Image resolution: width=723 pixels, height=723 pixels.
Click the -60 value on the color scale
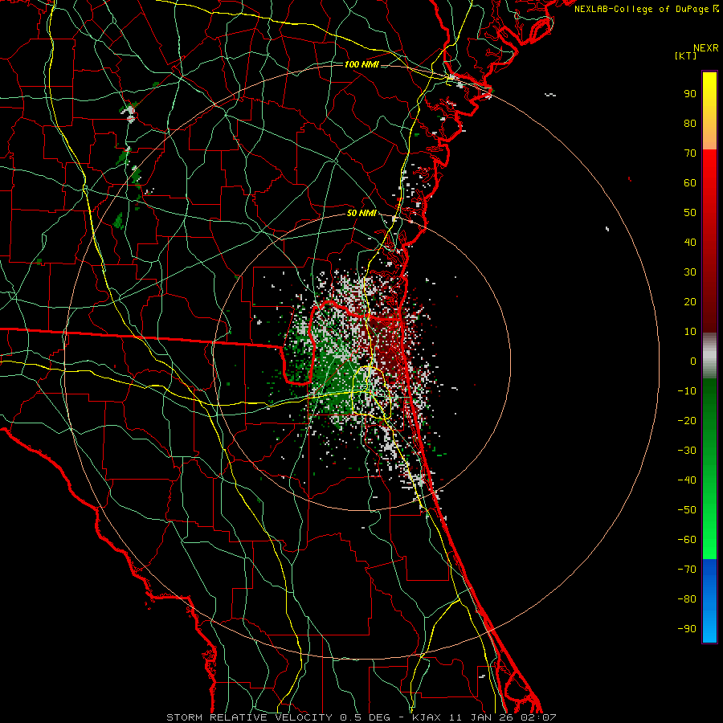tap(687, 540)
